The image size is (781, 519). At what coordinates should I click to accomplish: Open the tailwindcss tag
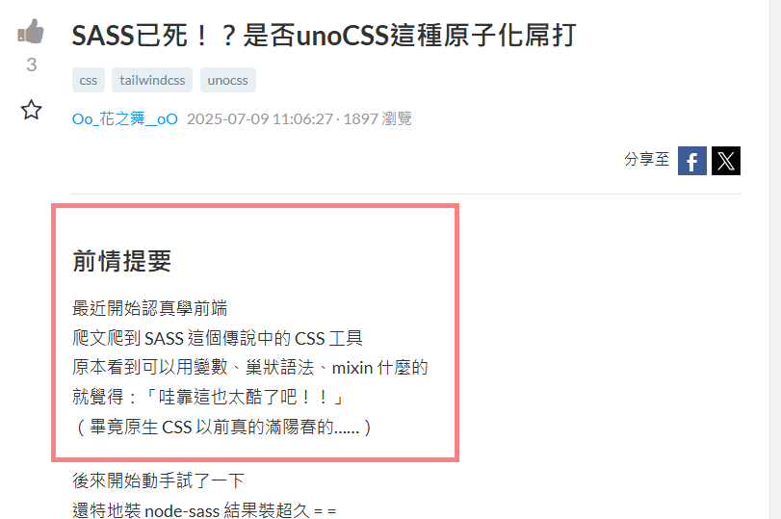tap(152, 80)
